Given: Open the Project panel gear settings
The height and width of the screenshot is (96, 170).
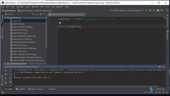Looking at the screenshot, I should 41,14.
